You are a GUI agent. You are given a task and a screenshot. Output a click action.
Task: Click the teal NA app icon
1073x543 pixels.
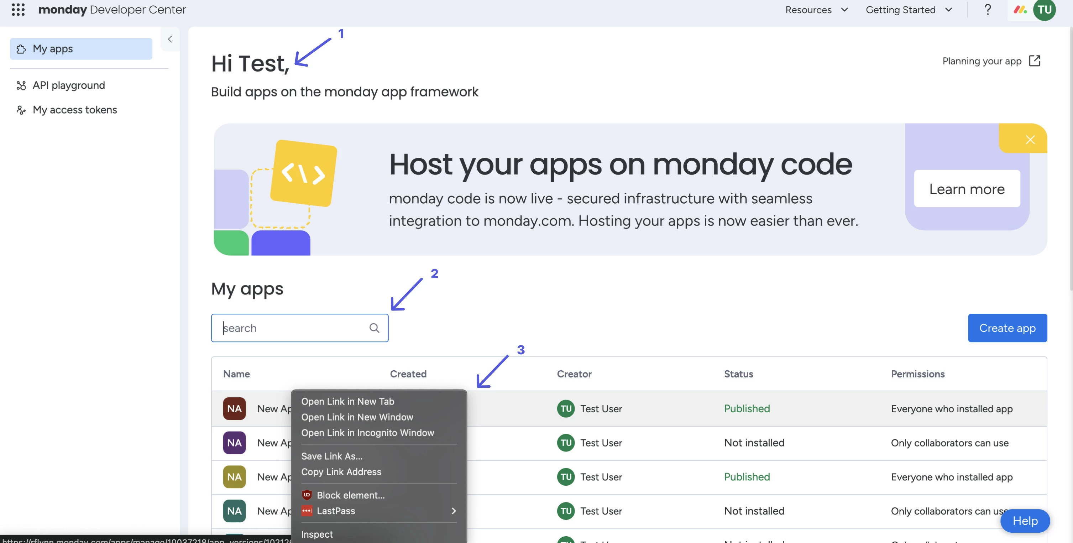click(234, 511)
